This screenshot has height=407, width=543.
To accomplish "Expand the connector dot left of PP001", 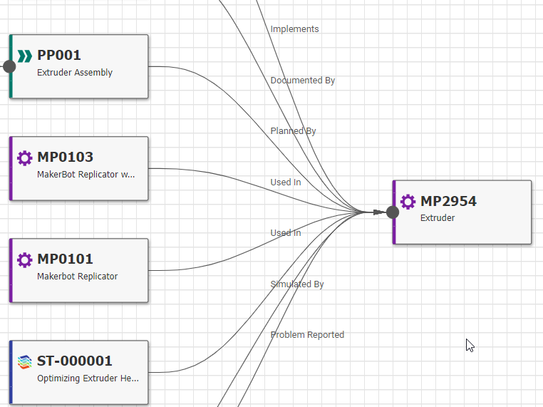I will (x=9, y=66).
